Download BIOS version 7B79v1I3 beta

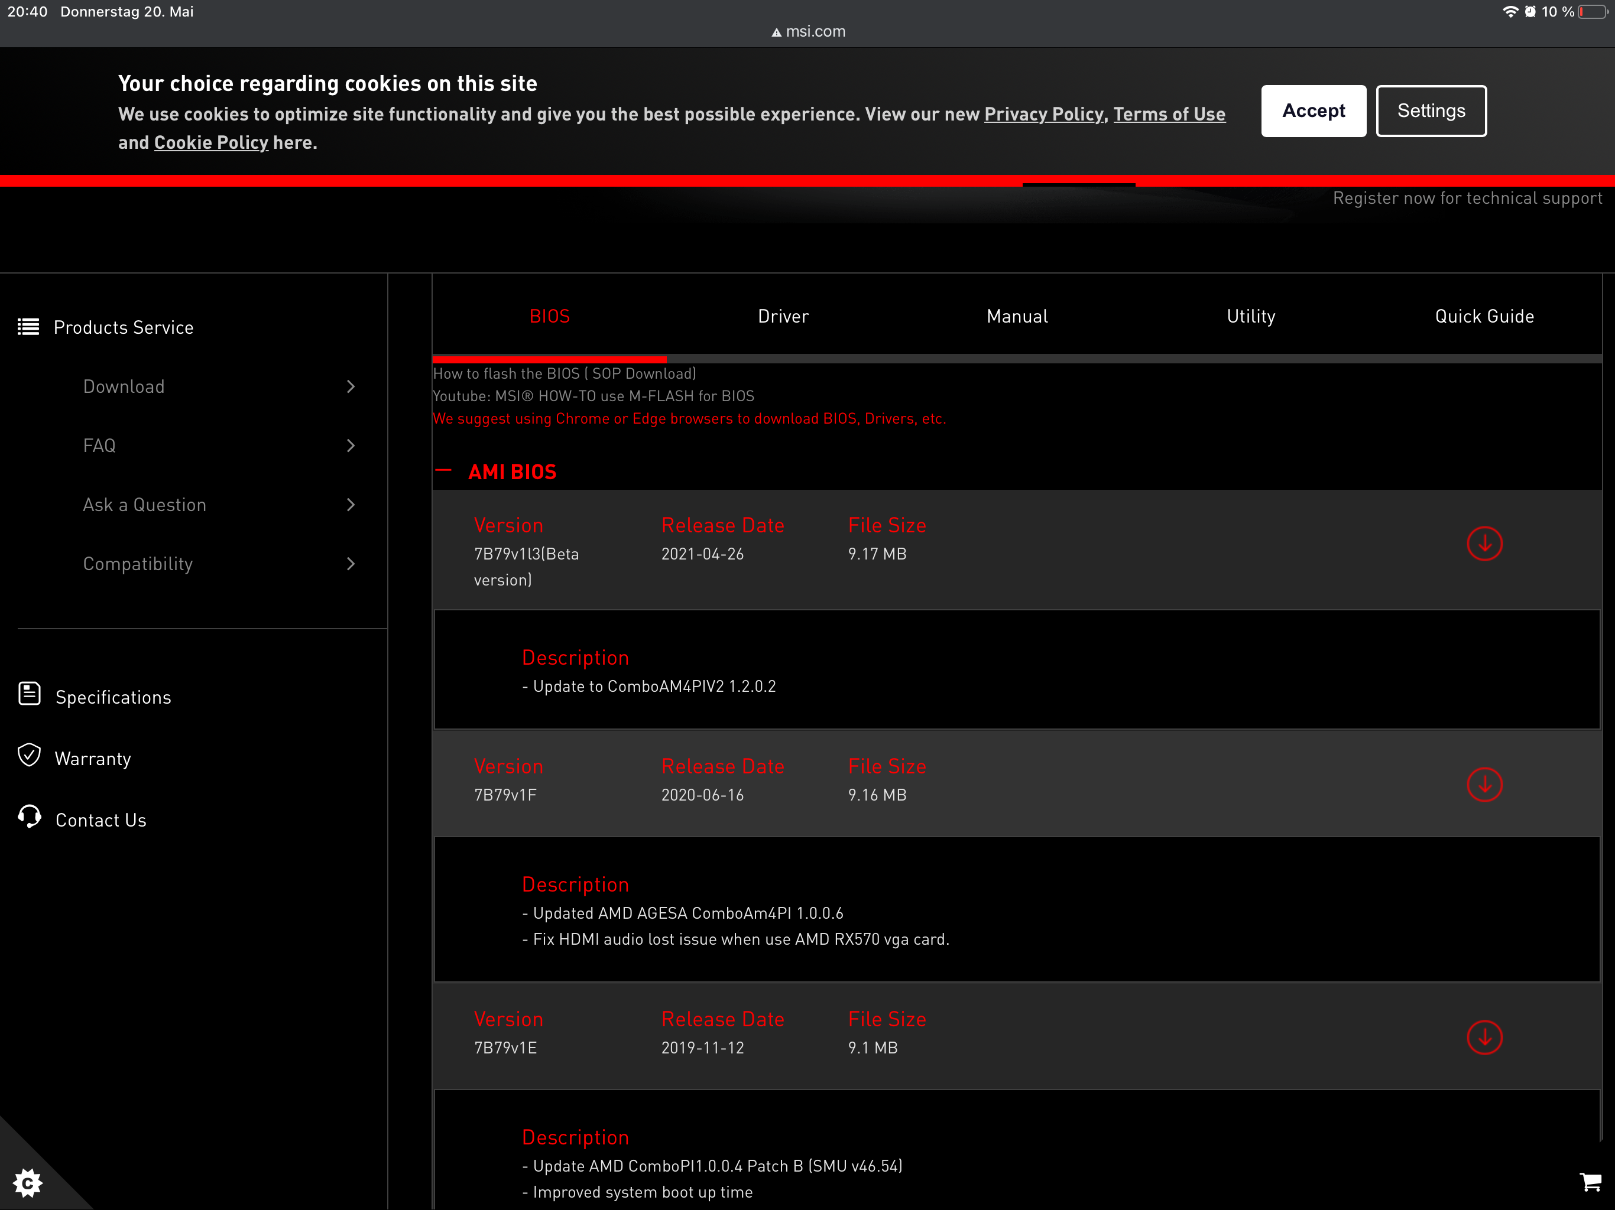pos(1484,544)
